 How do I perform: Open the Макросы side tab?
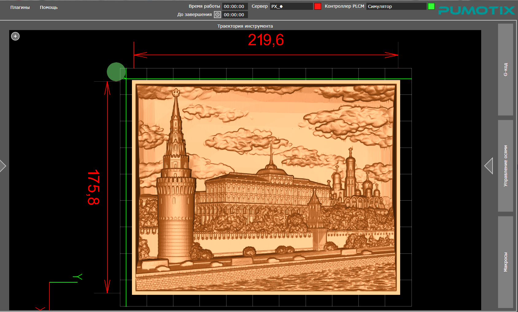coord(505,262)
